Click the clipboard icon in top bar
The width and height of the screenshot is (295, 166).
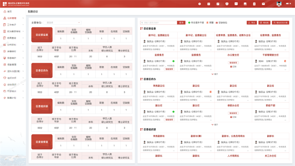point(254,4)
